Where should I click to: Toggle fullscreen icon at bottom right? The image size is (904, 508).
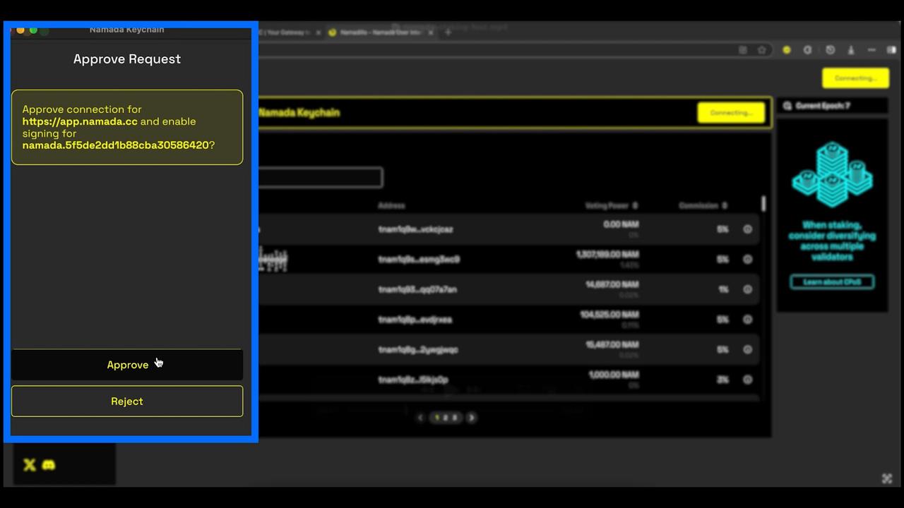(887, 478)
